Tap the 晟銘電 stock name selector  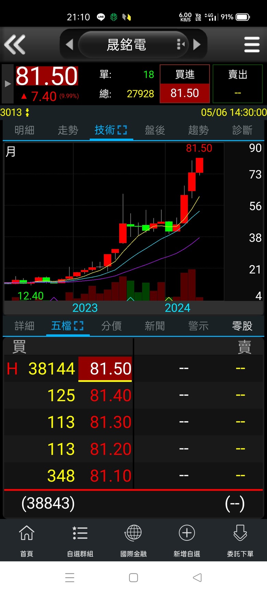pyautogui.click(x=133, y=45)
